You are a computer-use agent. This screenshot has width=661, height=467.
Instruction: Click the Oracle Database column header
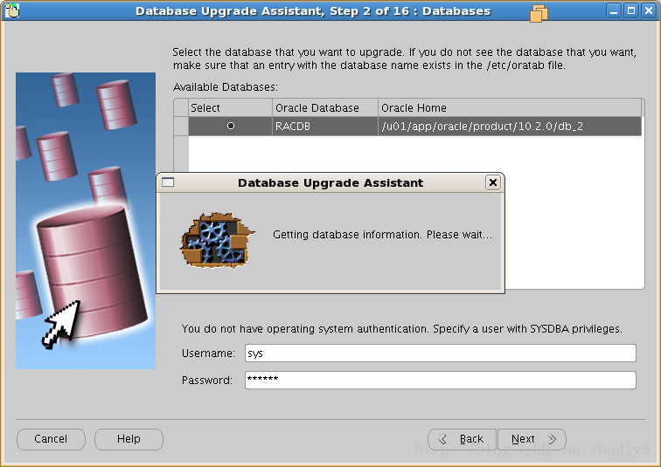[x=325, y=107]
